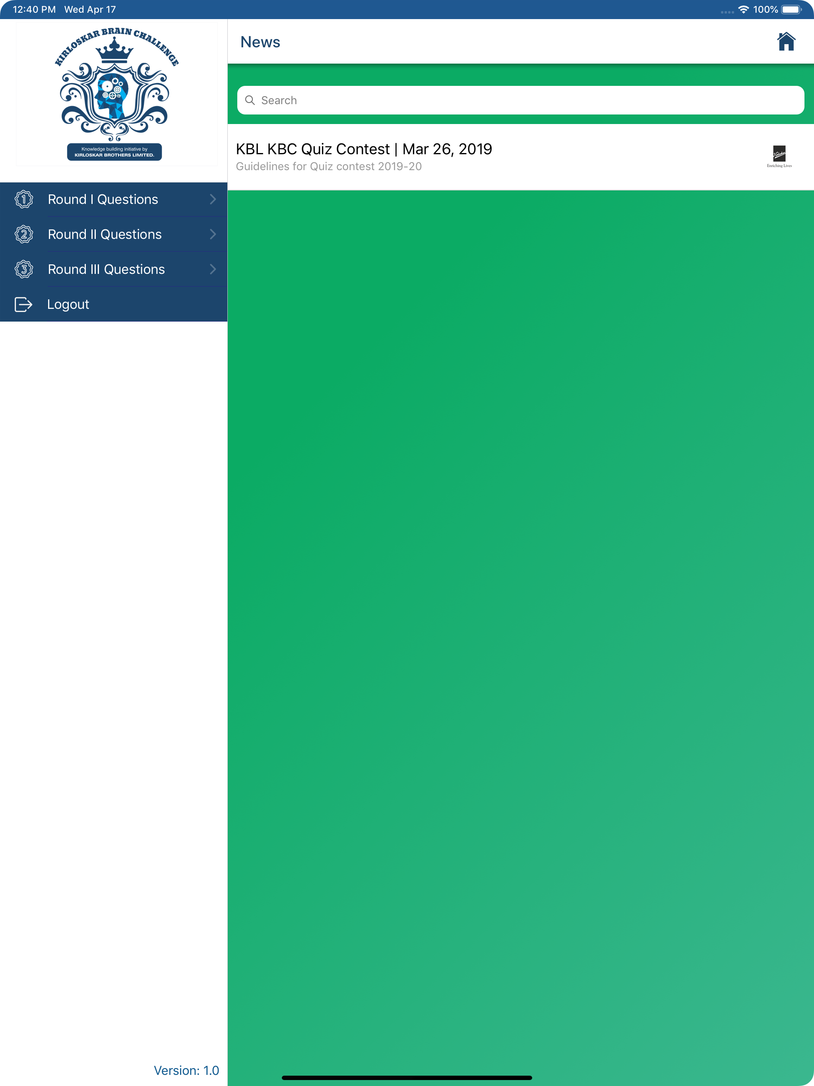Screen dimensions: 814x1086
Task: Tap the Home icon in the header
Action: point(786,42)
